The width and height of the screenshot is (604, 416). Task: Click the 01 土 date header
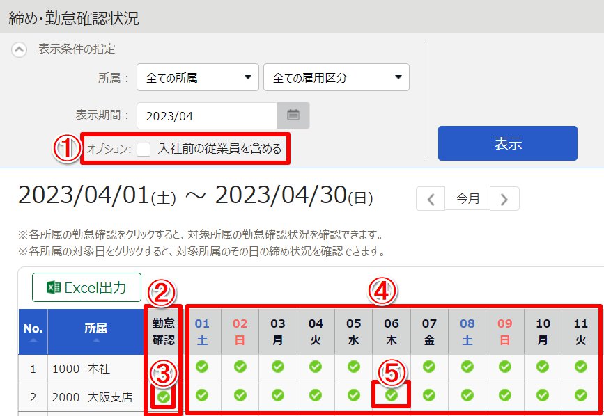coord(202,331)
